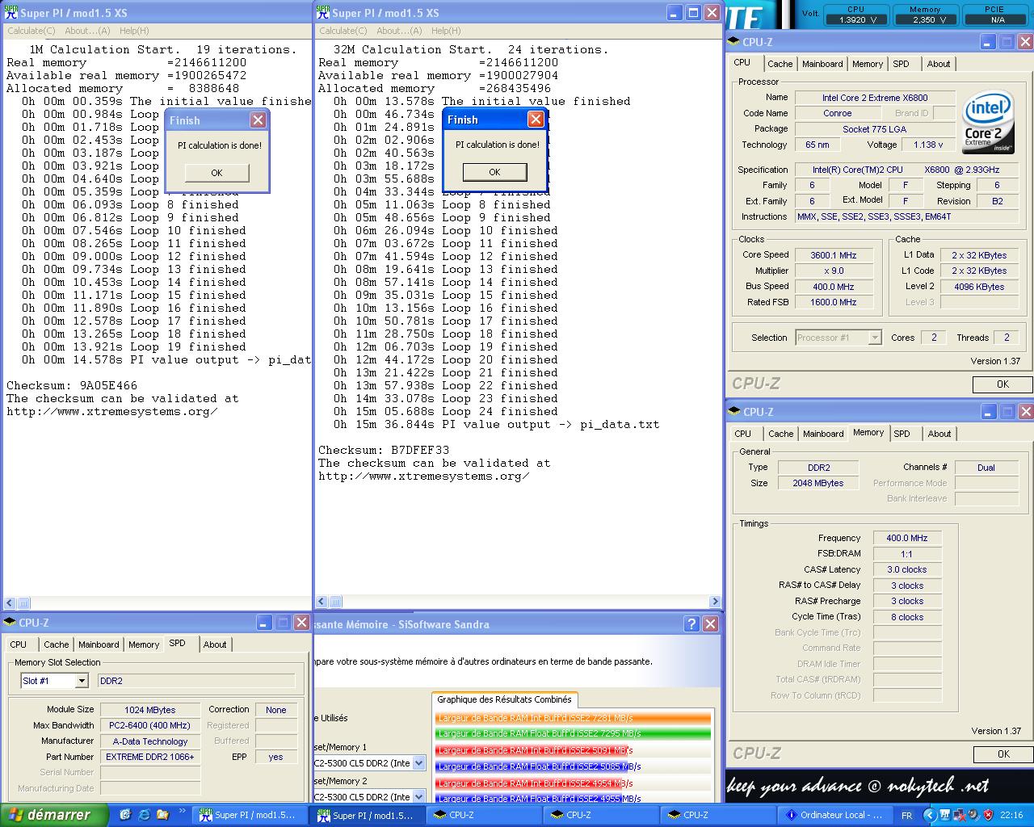
Task: Select Memory tab in SPD CPU-Z window
Action: 144,644
